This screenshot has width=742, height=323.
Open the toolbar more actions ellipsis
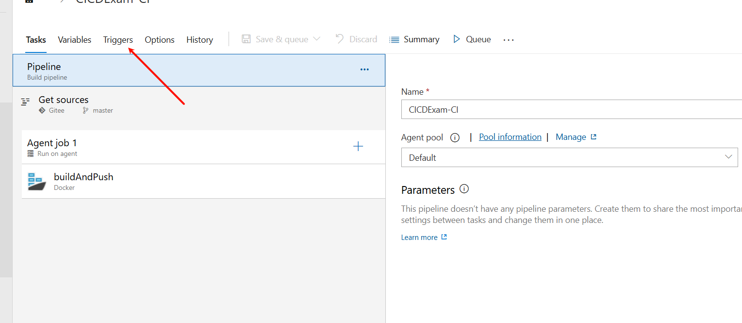click(508, 40)
